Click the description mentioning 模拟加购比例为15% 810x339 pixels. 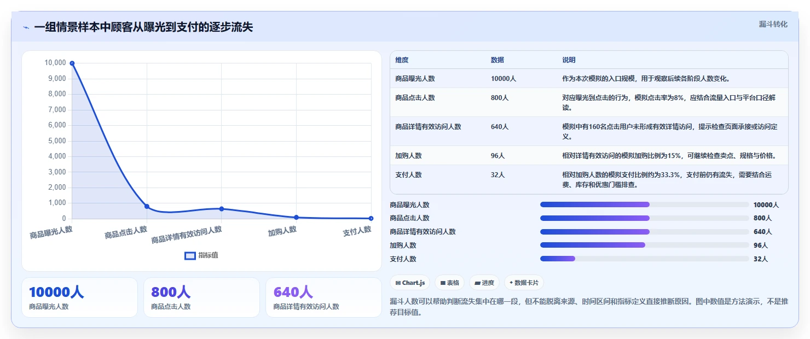669,156
